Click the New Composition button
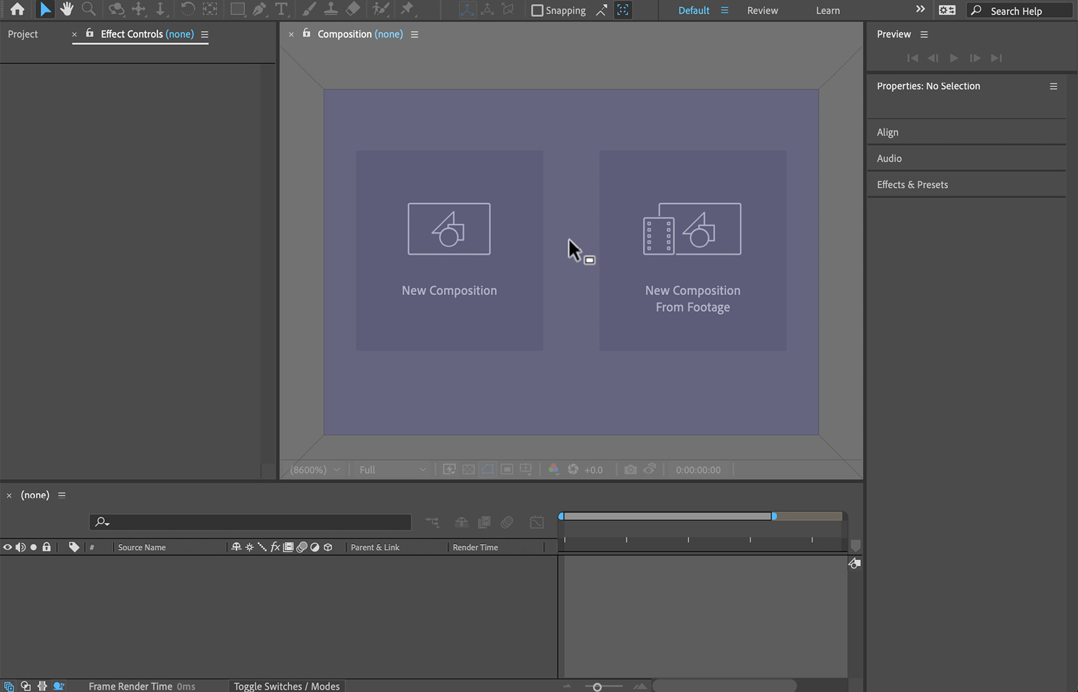The image size is (1078, 692). point(449,251)
